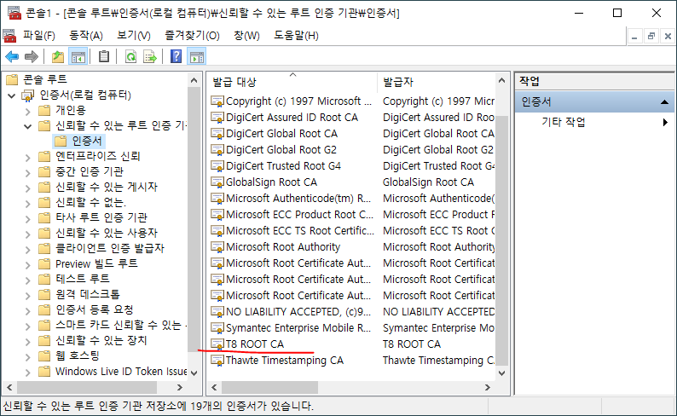Expand the 엔터프라이즈 신뢰 node
This screenshot has width=677, height=416.
click(x=28, y=158)
